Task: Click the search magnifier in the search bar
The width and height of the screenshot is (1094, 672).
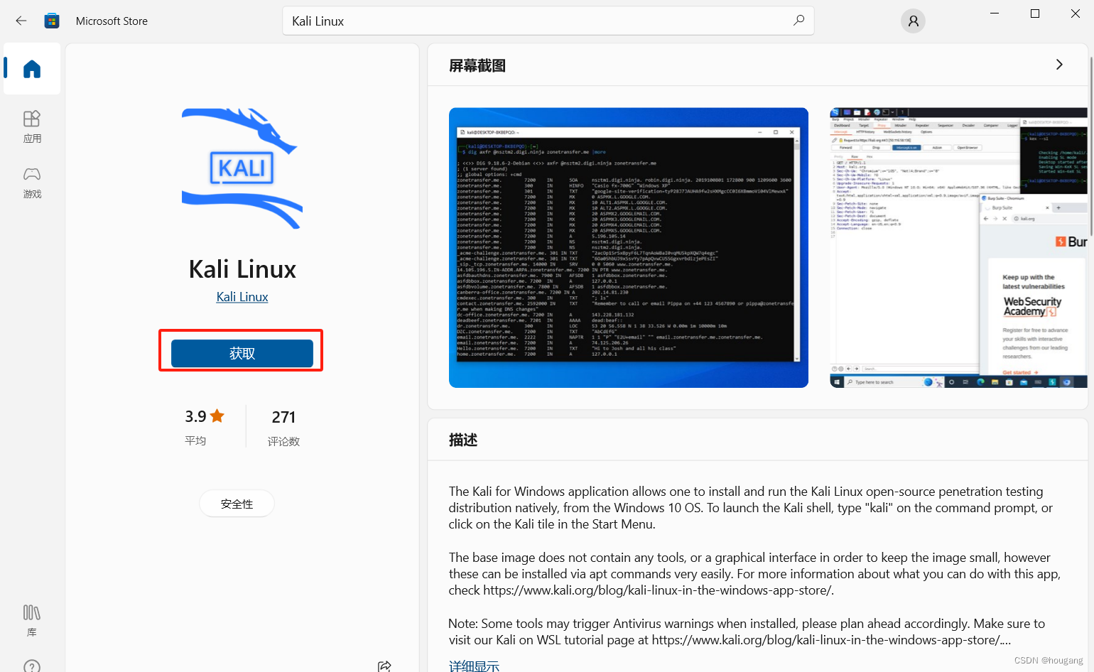Action: (798, 21)
